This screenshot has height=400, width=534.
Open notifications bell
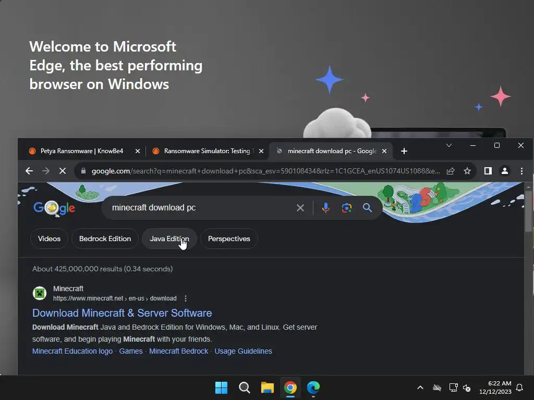pos(519,387)
